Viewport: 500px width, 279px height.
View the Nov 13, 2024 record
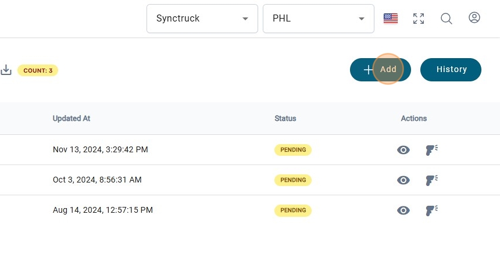pos(403,150)
